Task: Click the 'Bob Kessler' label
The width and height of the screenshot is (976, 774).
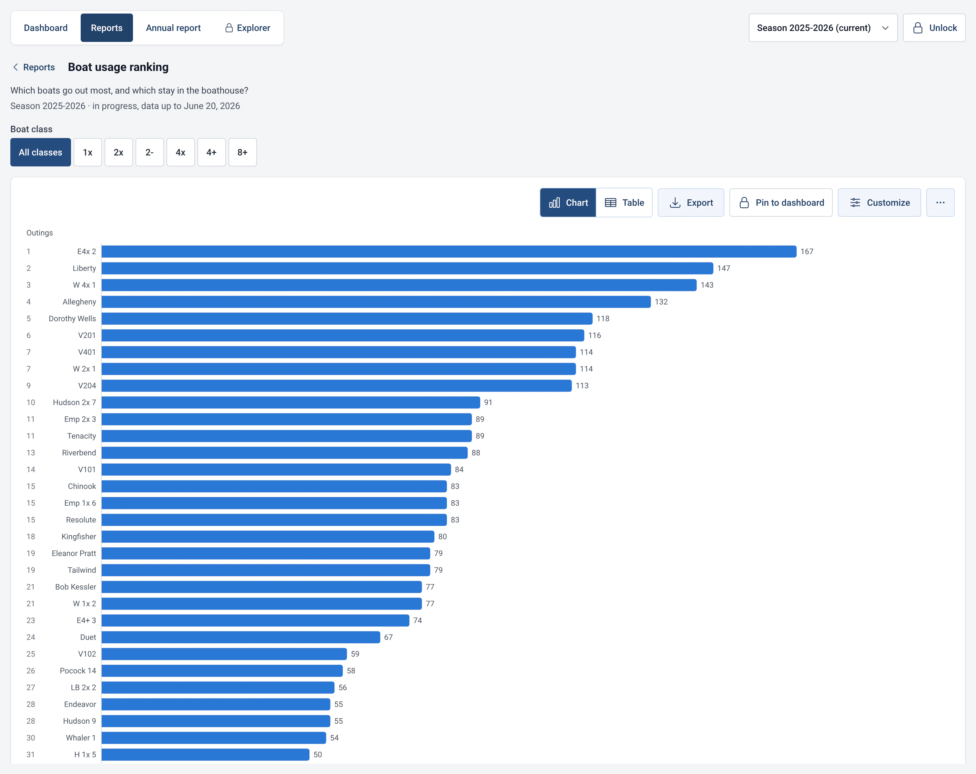Action: [76, 587]
